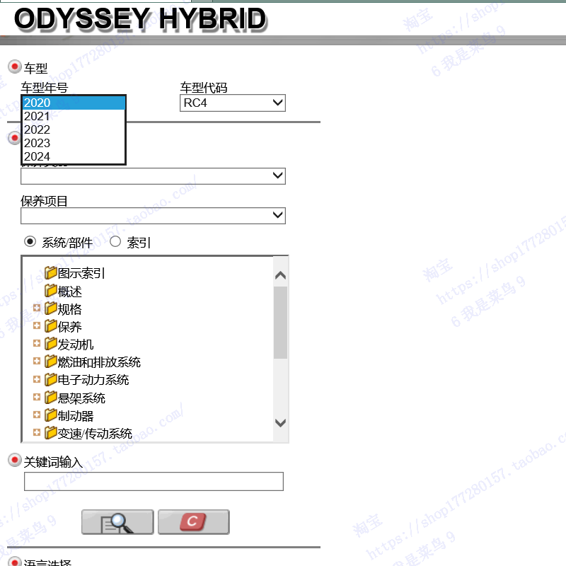Click the 燃油和排放系统 folder icon

[x=51, y=362]
